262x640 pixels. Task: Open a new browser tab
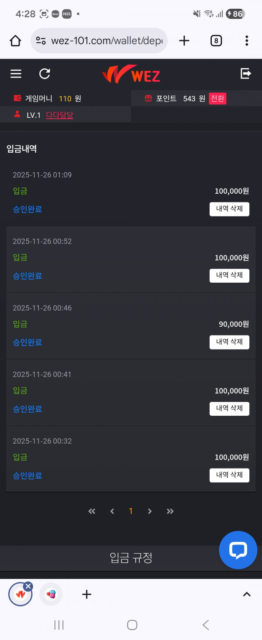184,41
